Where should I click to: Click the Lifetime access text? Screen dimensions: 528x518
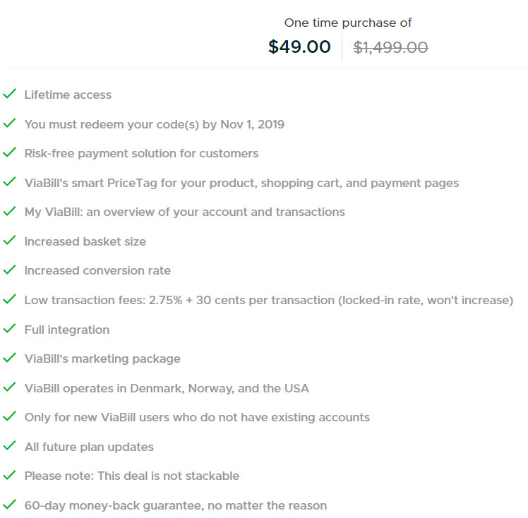(x=68, y=95)
